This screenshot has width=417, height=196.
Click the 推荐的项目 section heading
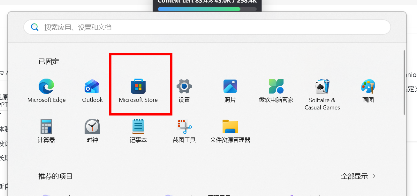pos(56,176)
